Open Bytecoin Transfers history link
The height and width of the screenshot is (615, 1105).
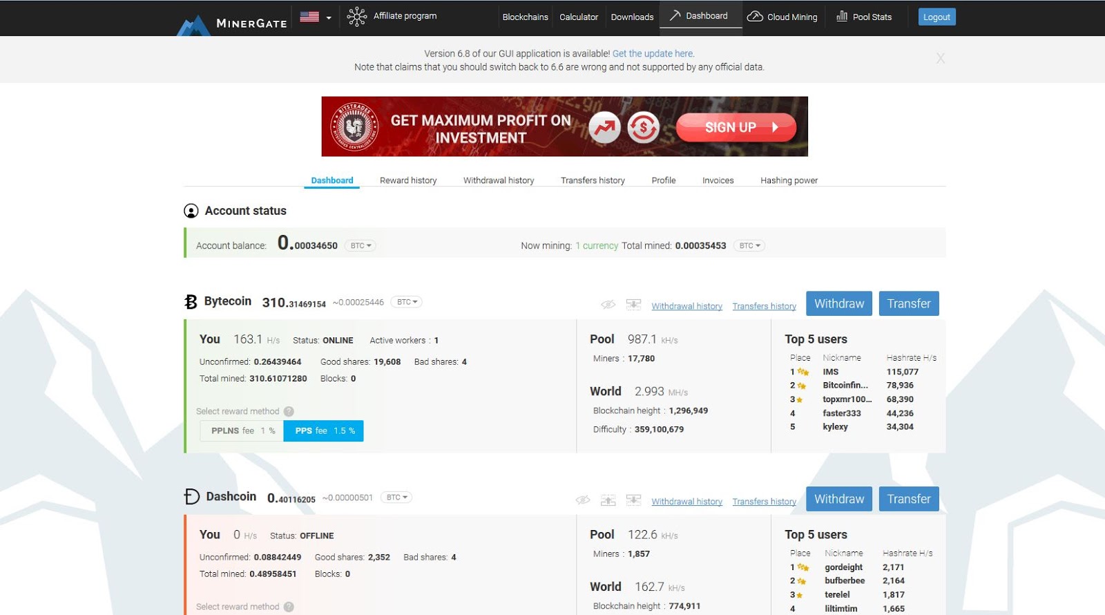[x=764, y=306]
